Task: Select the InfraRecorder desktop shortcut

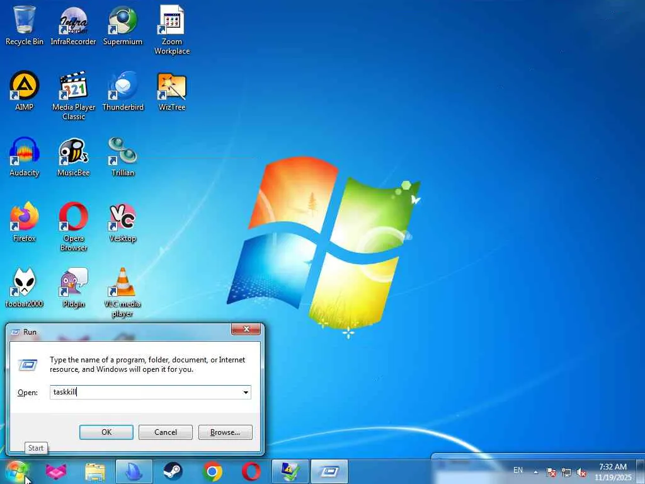Action: pos(73,25)
